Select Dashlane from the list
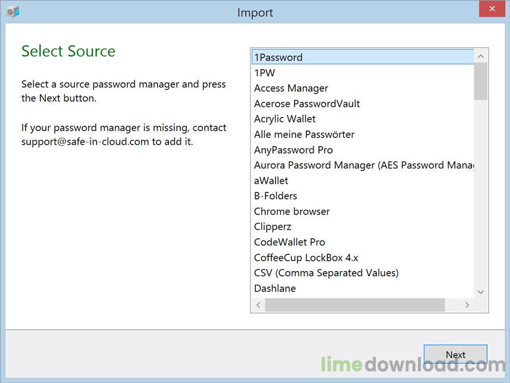 point(275,288)
